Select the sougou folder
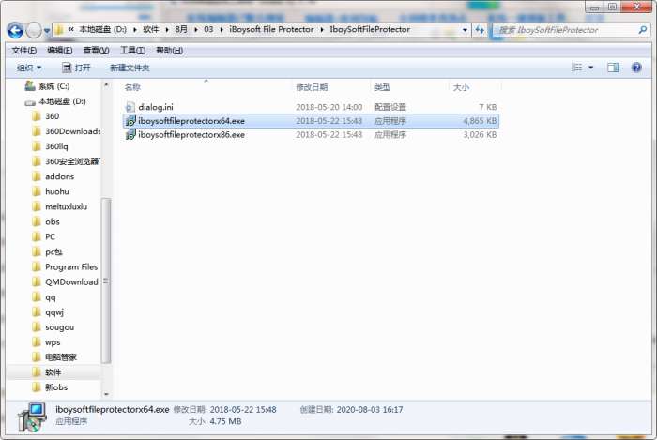657x440 pixels. [53, 327]
